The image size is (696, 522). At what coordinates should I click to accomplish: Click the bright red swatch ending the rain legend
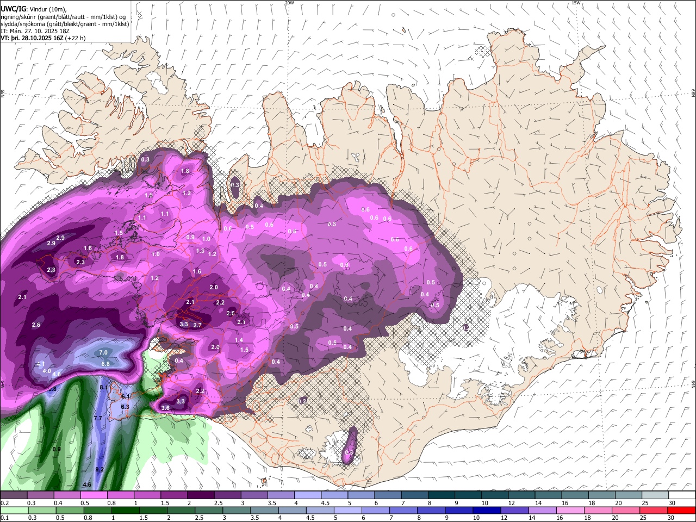pos(682,510)
